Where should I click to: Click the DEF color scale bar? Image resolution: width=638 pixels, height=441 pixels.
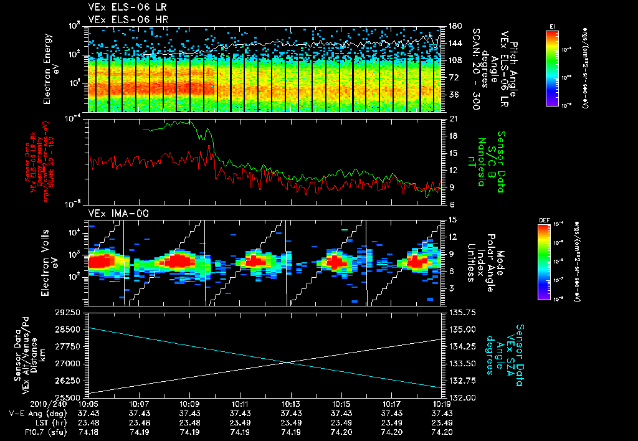(544, 262)
